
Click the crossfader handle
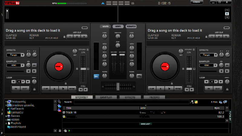pyautogui.click(x=118, y=86)
